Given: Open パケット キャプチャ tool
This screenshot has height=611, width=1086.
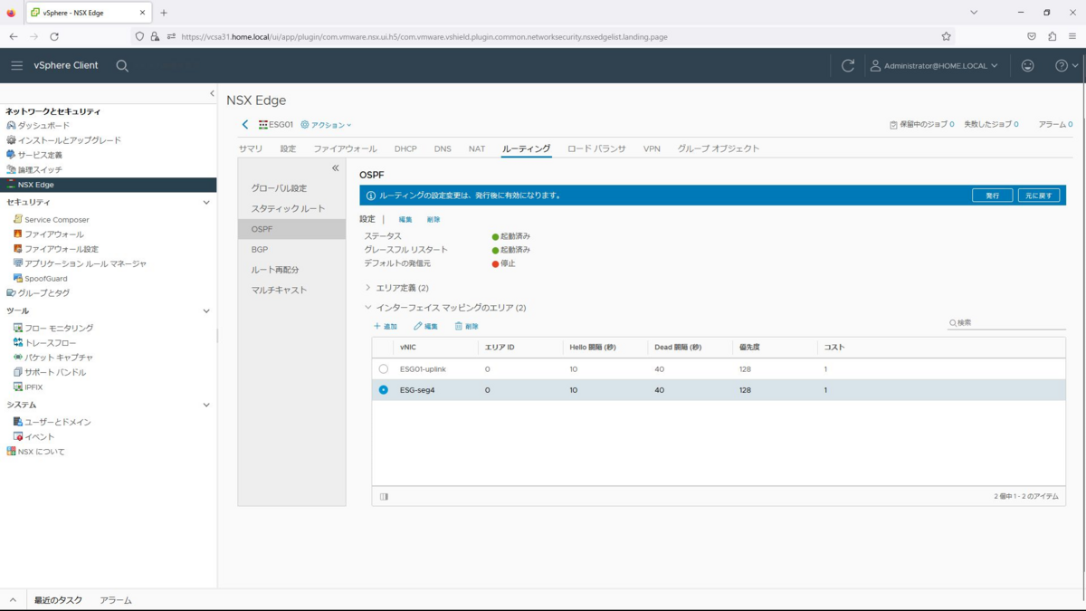Looking at the screenshot, I should pos(58,358).
